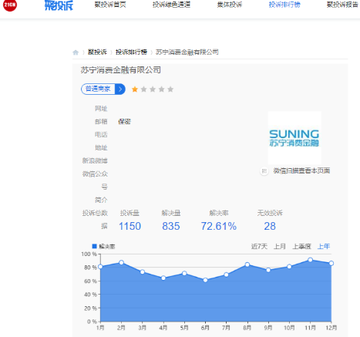The height and width of the screenshot is (337, 360).
Task: Click the QR code icon beside 微信扫描查看本页面
Action: coord(264,171)
